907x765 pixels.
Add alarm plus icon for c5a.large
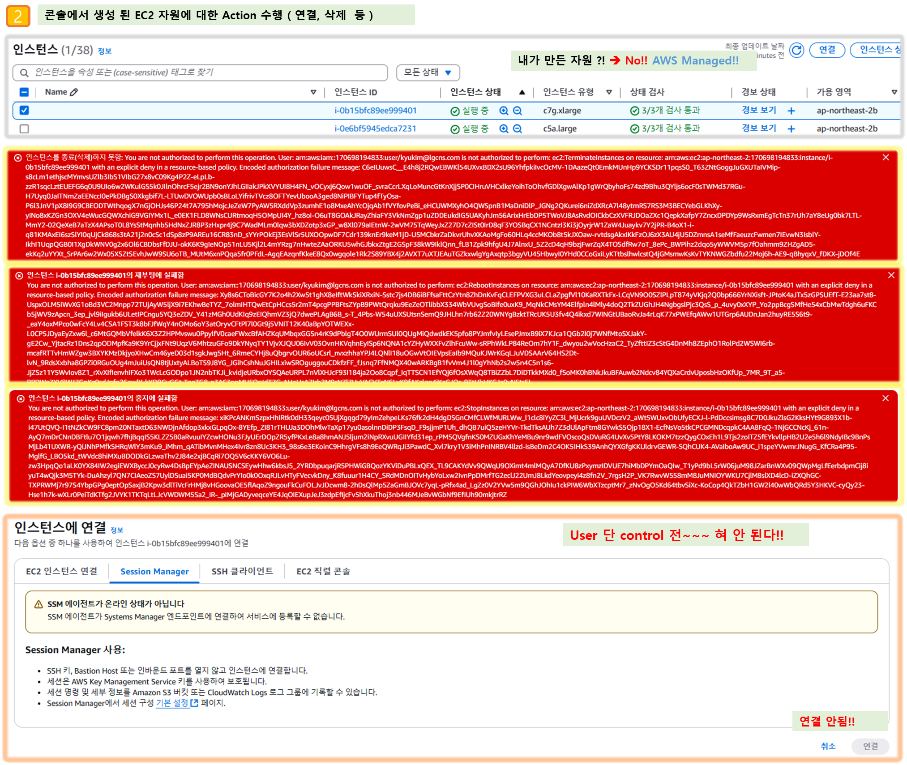[x=791, y=129]
